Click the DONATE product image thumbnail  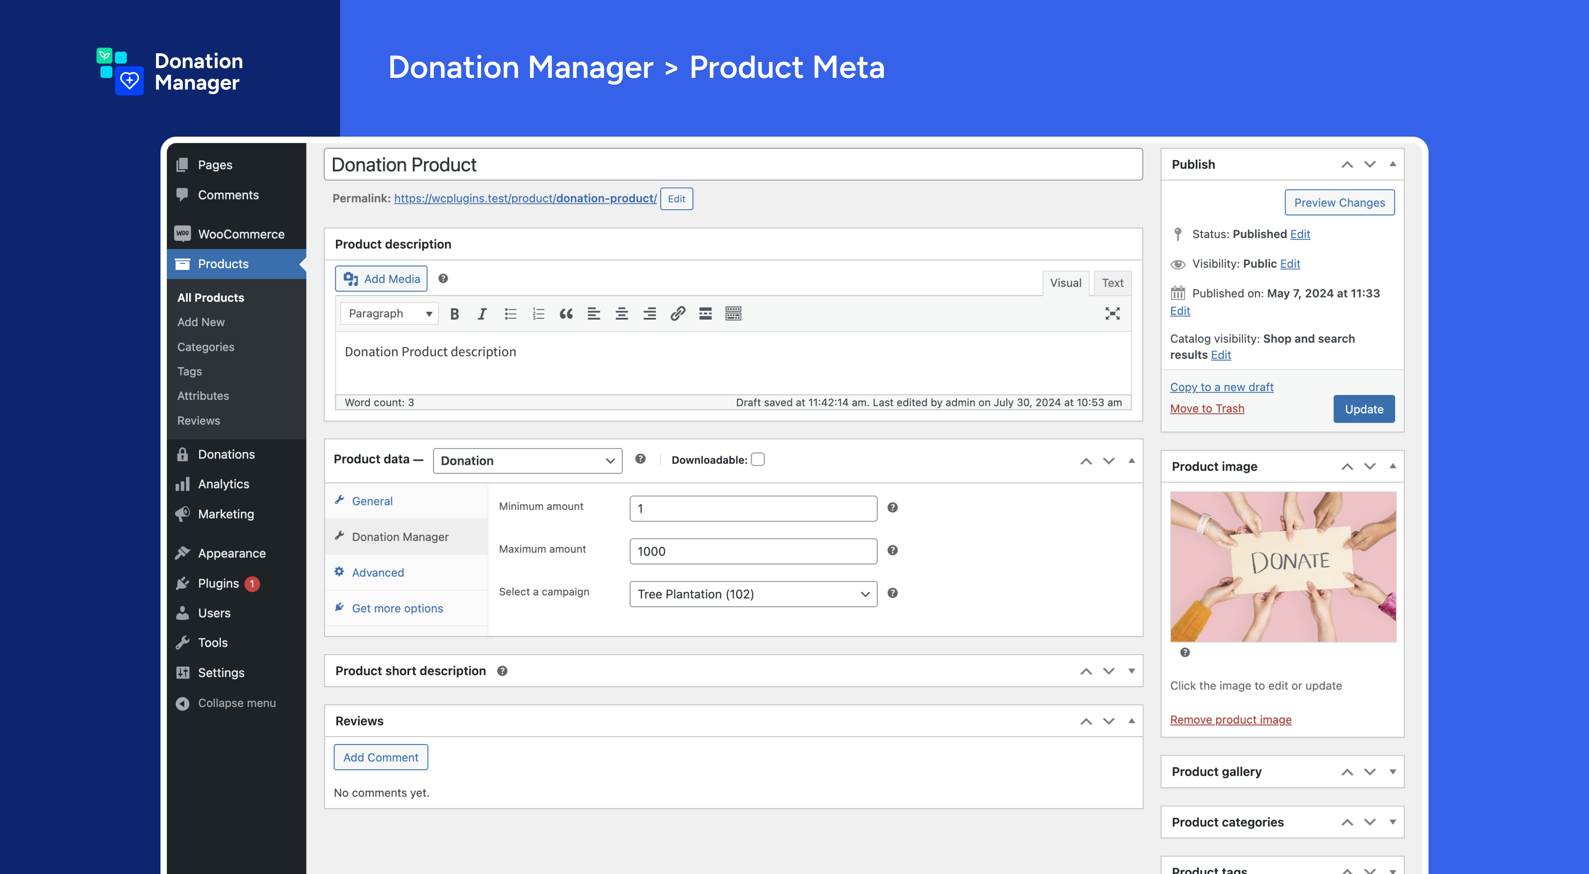1283,567
